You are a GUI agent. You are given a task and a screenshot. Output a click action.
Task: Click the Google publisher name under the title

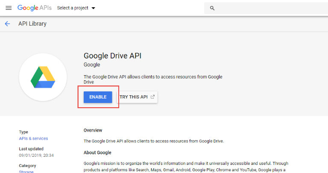pyautogui.click(x=92, y=65)
